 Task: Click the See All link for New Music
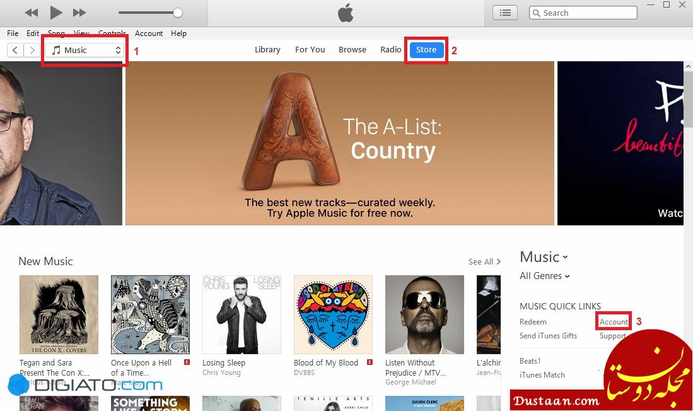(484, 261)
